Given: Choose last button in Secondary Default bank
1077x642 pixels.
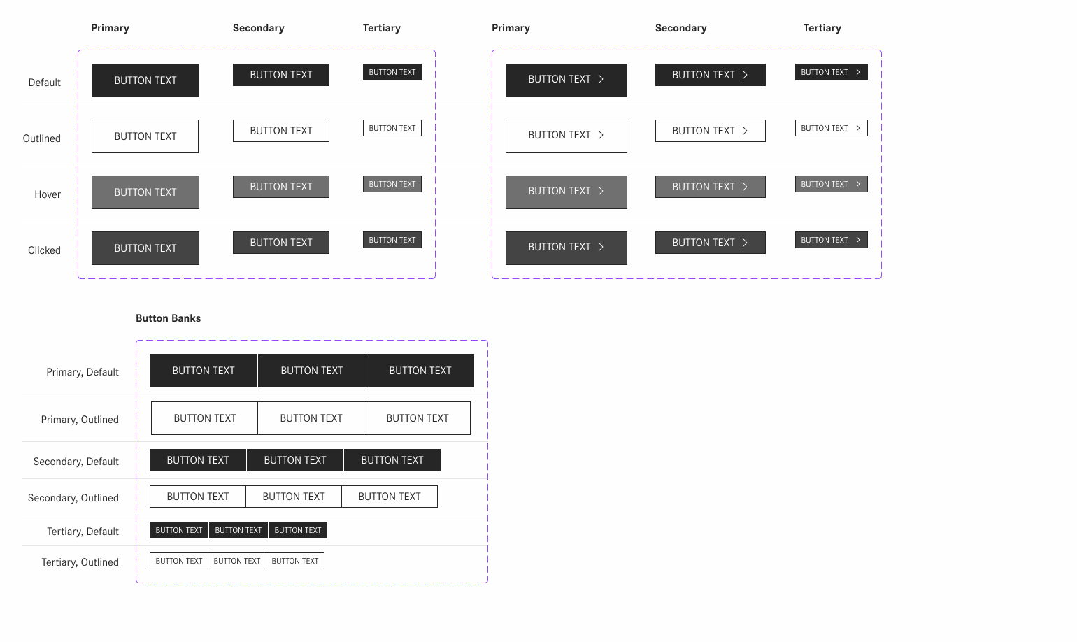Looking at the screenshot, I should pyautogui.click(x=392, y=460).
